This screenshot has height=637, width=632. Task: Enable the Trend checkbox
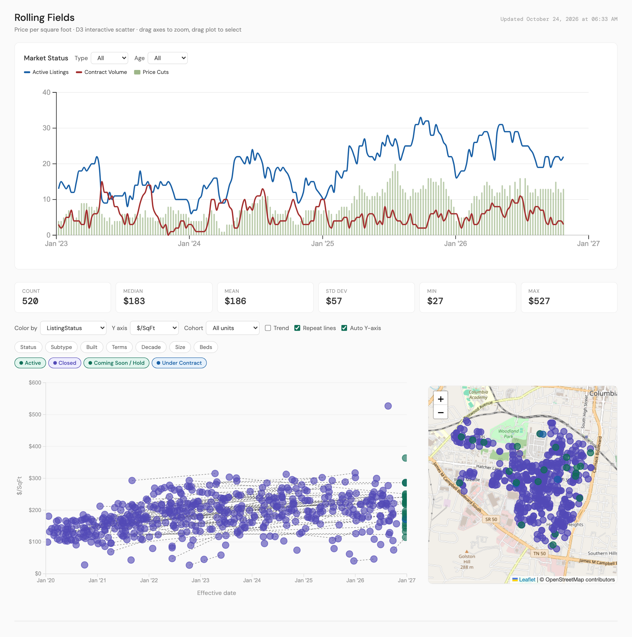(268, 328)
